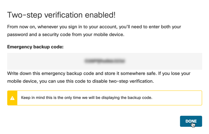This screenshot has height=134, width=209.
Task: Click the 'From now on, whenever you sign in' sentence
Action: point(94,27)
